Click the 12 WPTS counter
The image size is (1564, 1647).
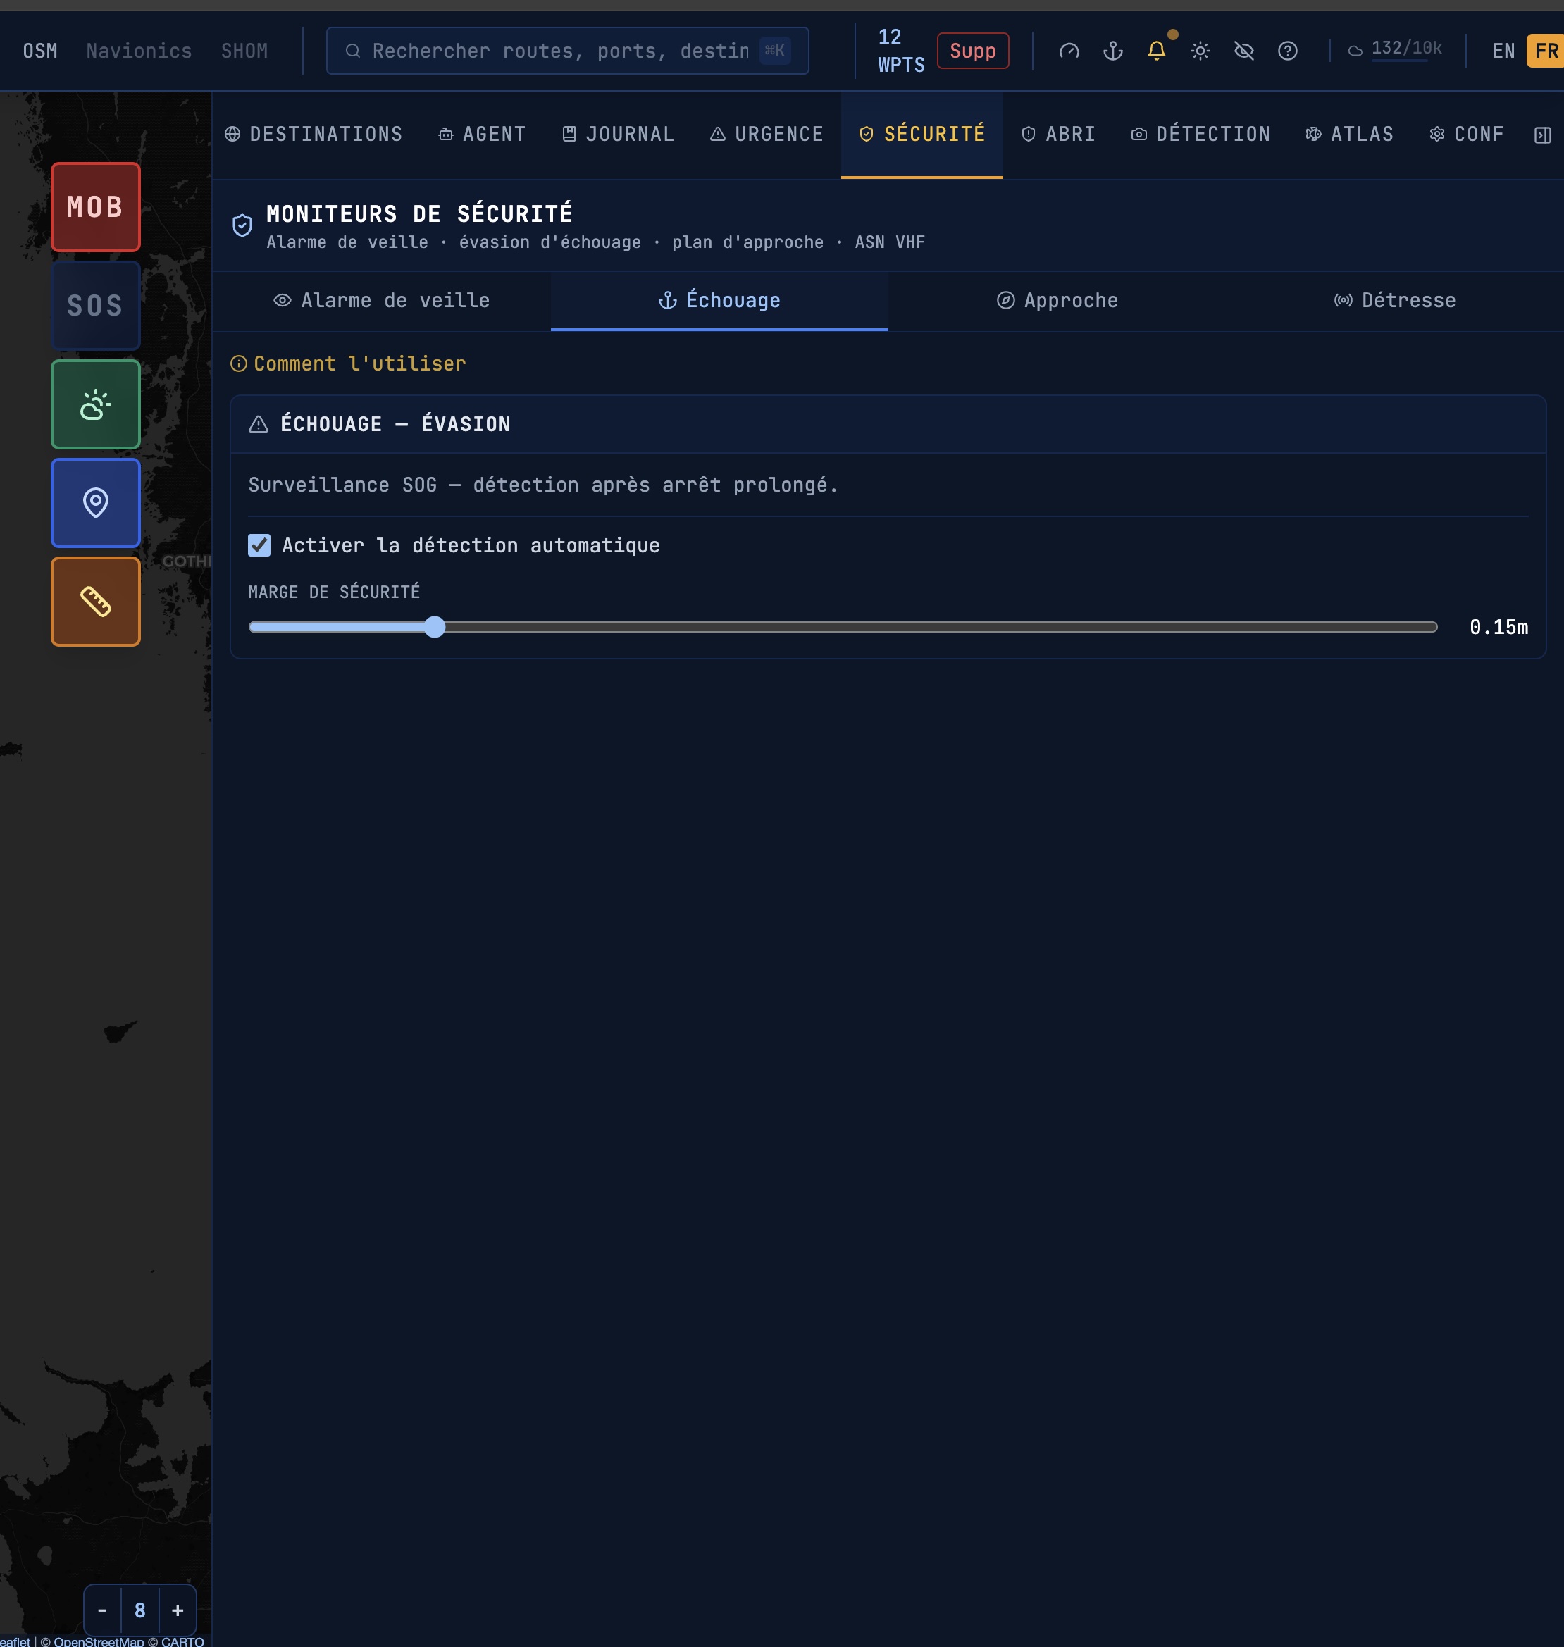click(x=900, y=51)
